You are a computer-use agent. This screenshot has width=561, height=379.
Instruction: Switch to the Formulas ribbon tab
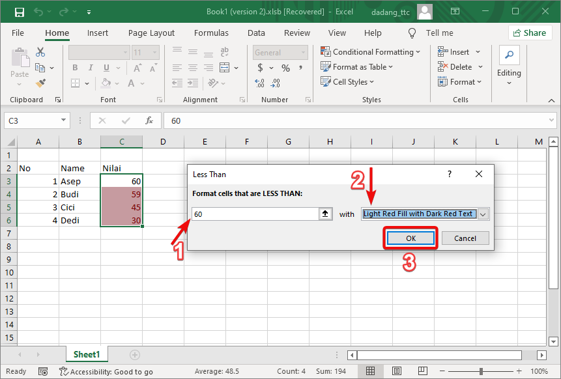[211, 33]
